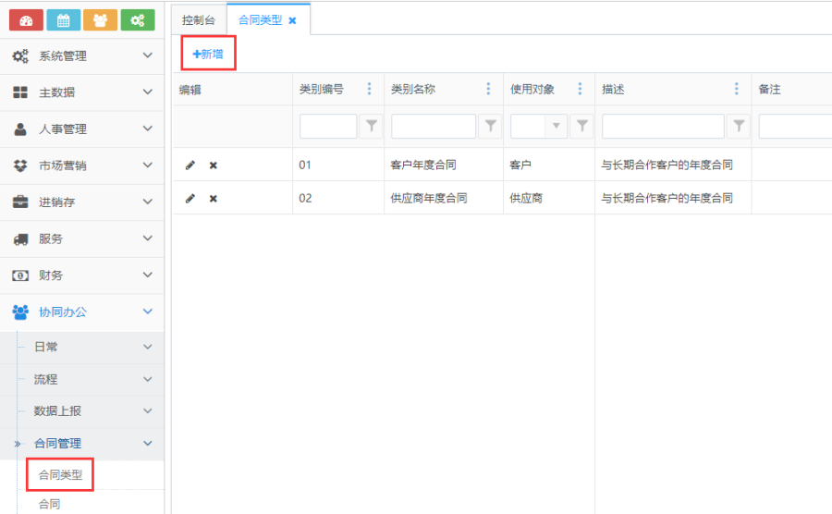Close the 合同类型 tab
This screenshot has height=514, width=832.
(x=293, y=20)
